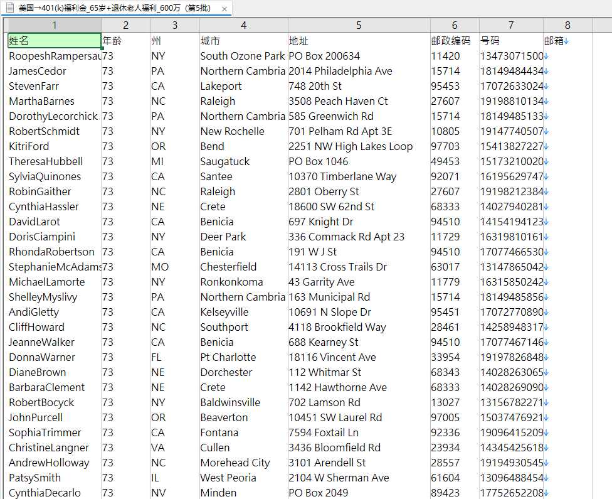Image resolution: width=612 pixels, height=499 pixels.
Task: Click the city cell Lakeport
Action: (221, 86)
